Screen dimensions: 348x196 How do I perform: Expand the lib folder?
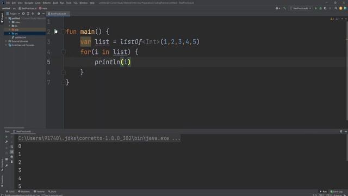9,26
